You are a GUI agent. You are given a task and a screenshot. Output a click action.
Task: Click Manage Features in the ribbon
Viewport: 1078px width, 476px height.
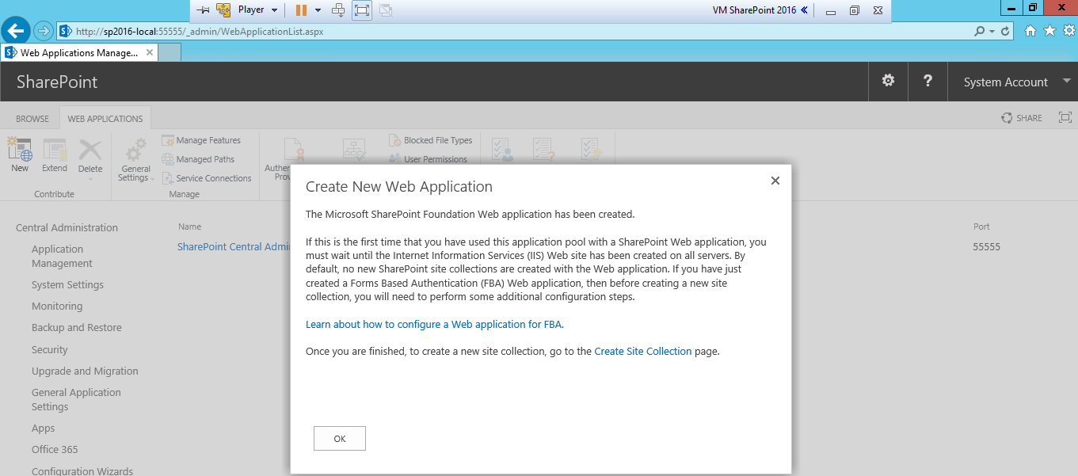point(201,140)
